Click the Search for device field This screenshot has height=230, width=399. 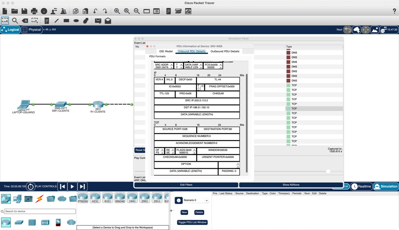coord(40,211)
